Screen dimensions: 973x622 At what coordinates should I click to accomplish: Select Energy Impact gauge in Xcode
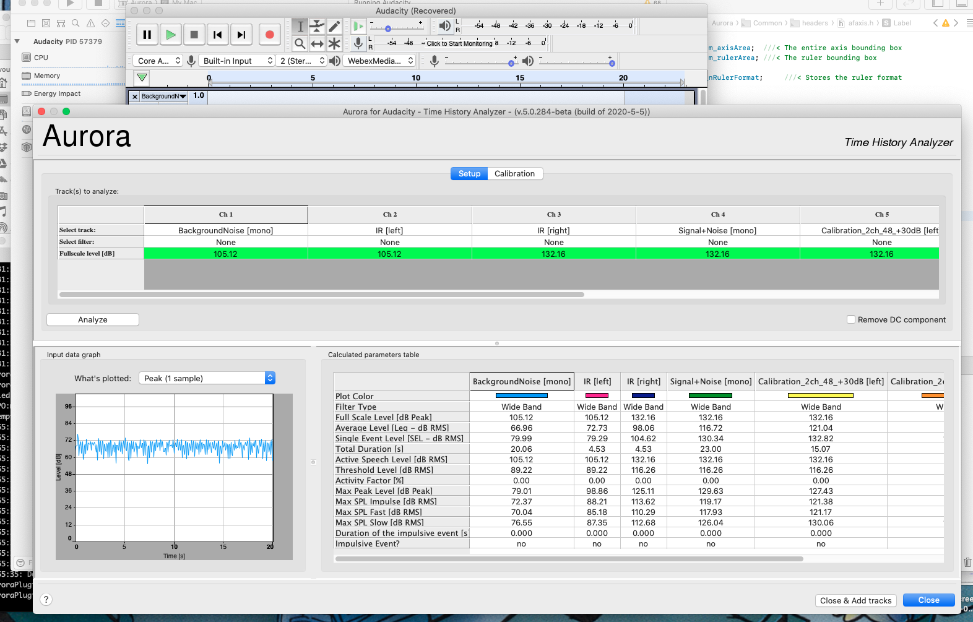pos(57,93)
